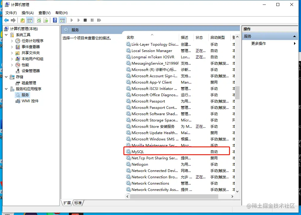301x215 pixels.
Task: Collapse the 存储 tree node
Action: (6, 77)
